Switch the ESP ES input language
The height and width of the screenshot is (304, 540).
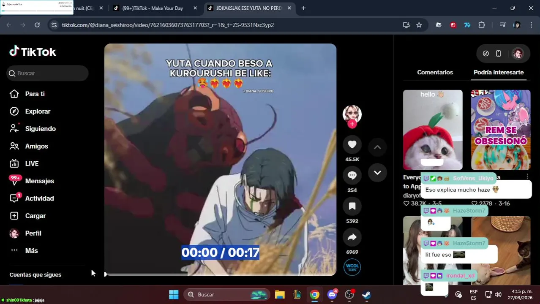(x=474, y=295)
